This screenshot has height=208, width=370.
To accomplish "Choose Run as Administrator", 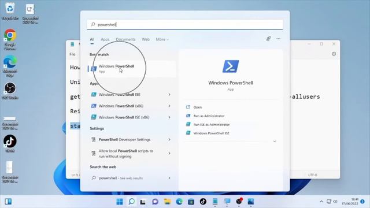I will pyautogui.click(x=209, y=116).
